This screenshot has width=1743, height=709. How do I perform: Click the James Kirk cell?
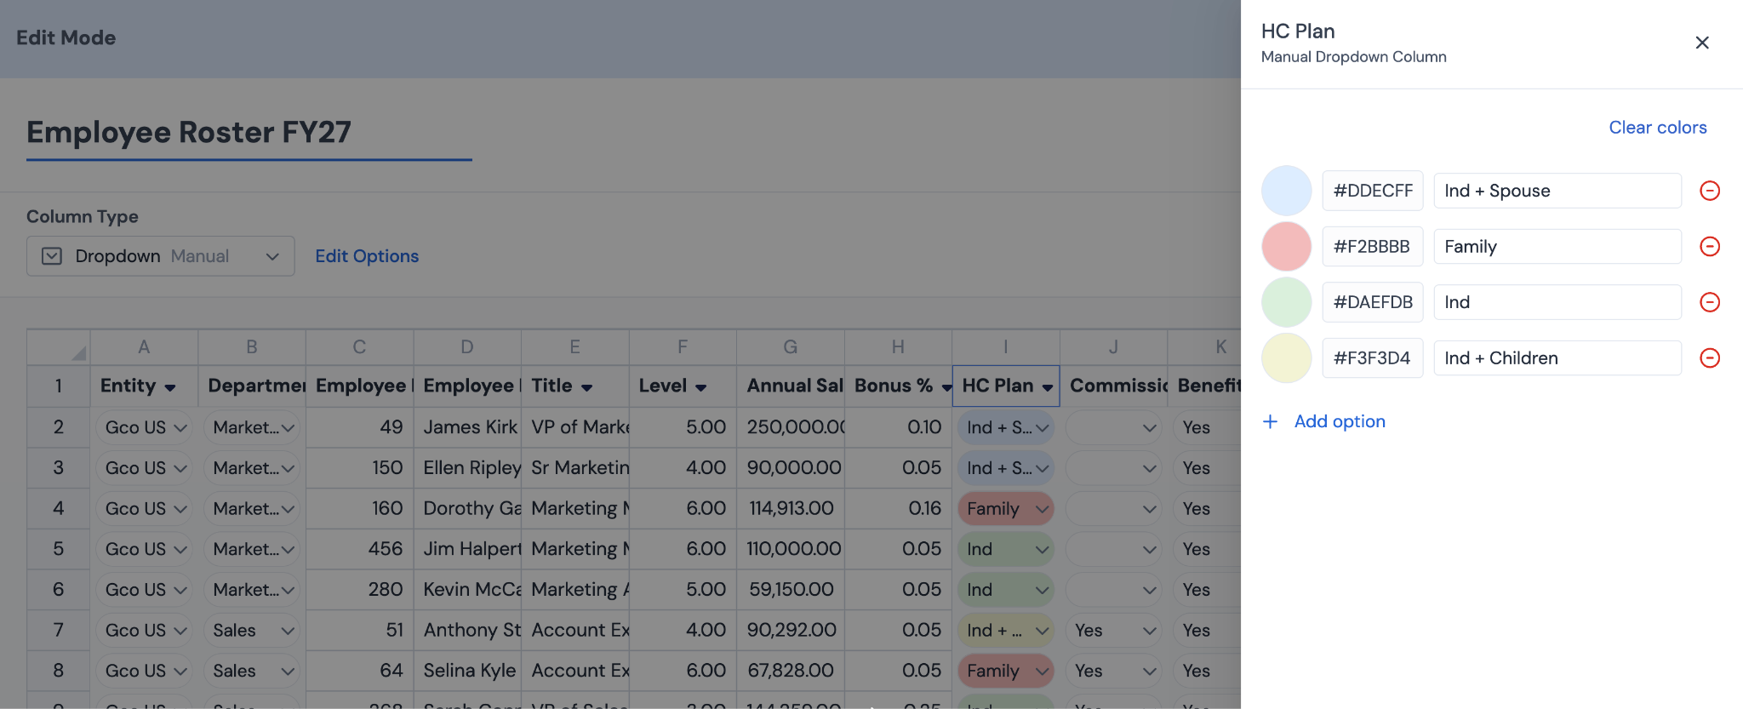coord(467,427)
